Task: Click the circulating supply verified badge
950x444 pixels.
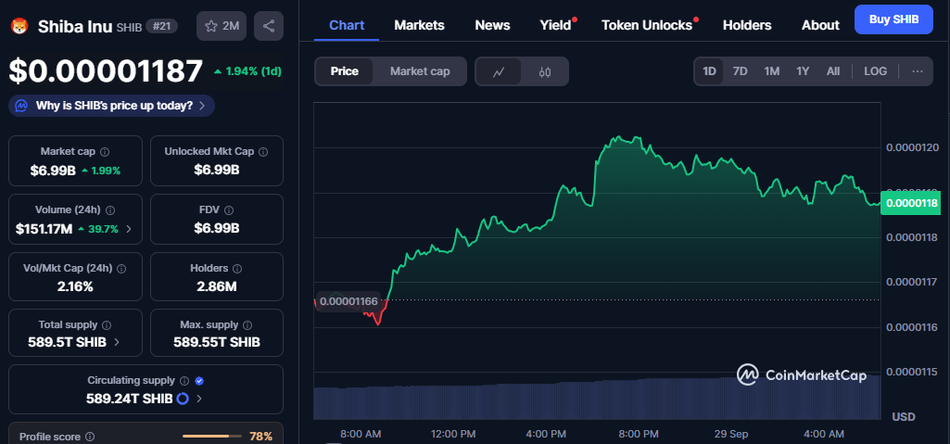Action: pos(199,380)
